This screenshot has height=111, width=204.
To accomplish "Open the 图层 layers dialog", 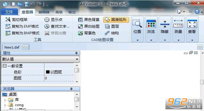I will coord(112,26).
